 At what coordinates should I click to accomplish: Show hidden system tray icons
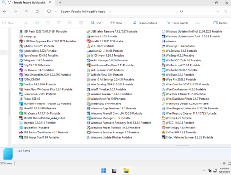(204, 170)
